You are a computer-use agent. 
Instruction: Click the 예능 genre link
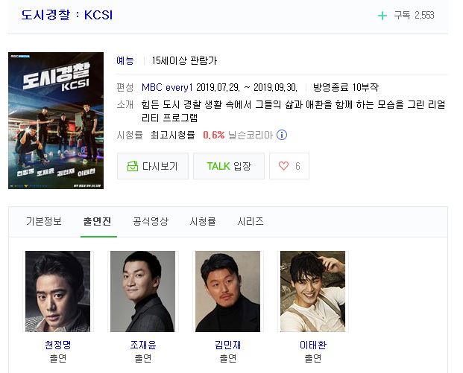click(125, 60)
